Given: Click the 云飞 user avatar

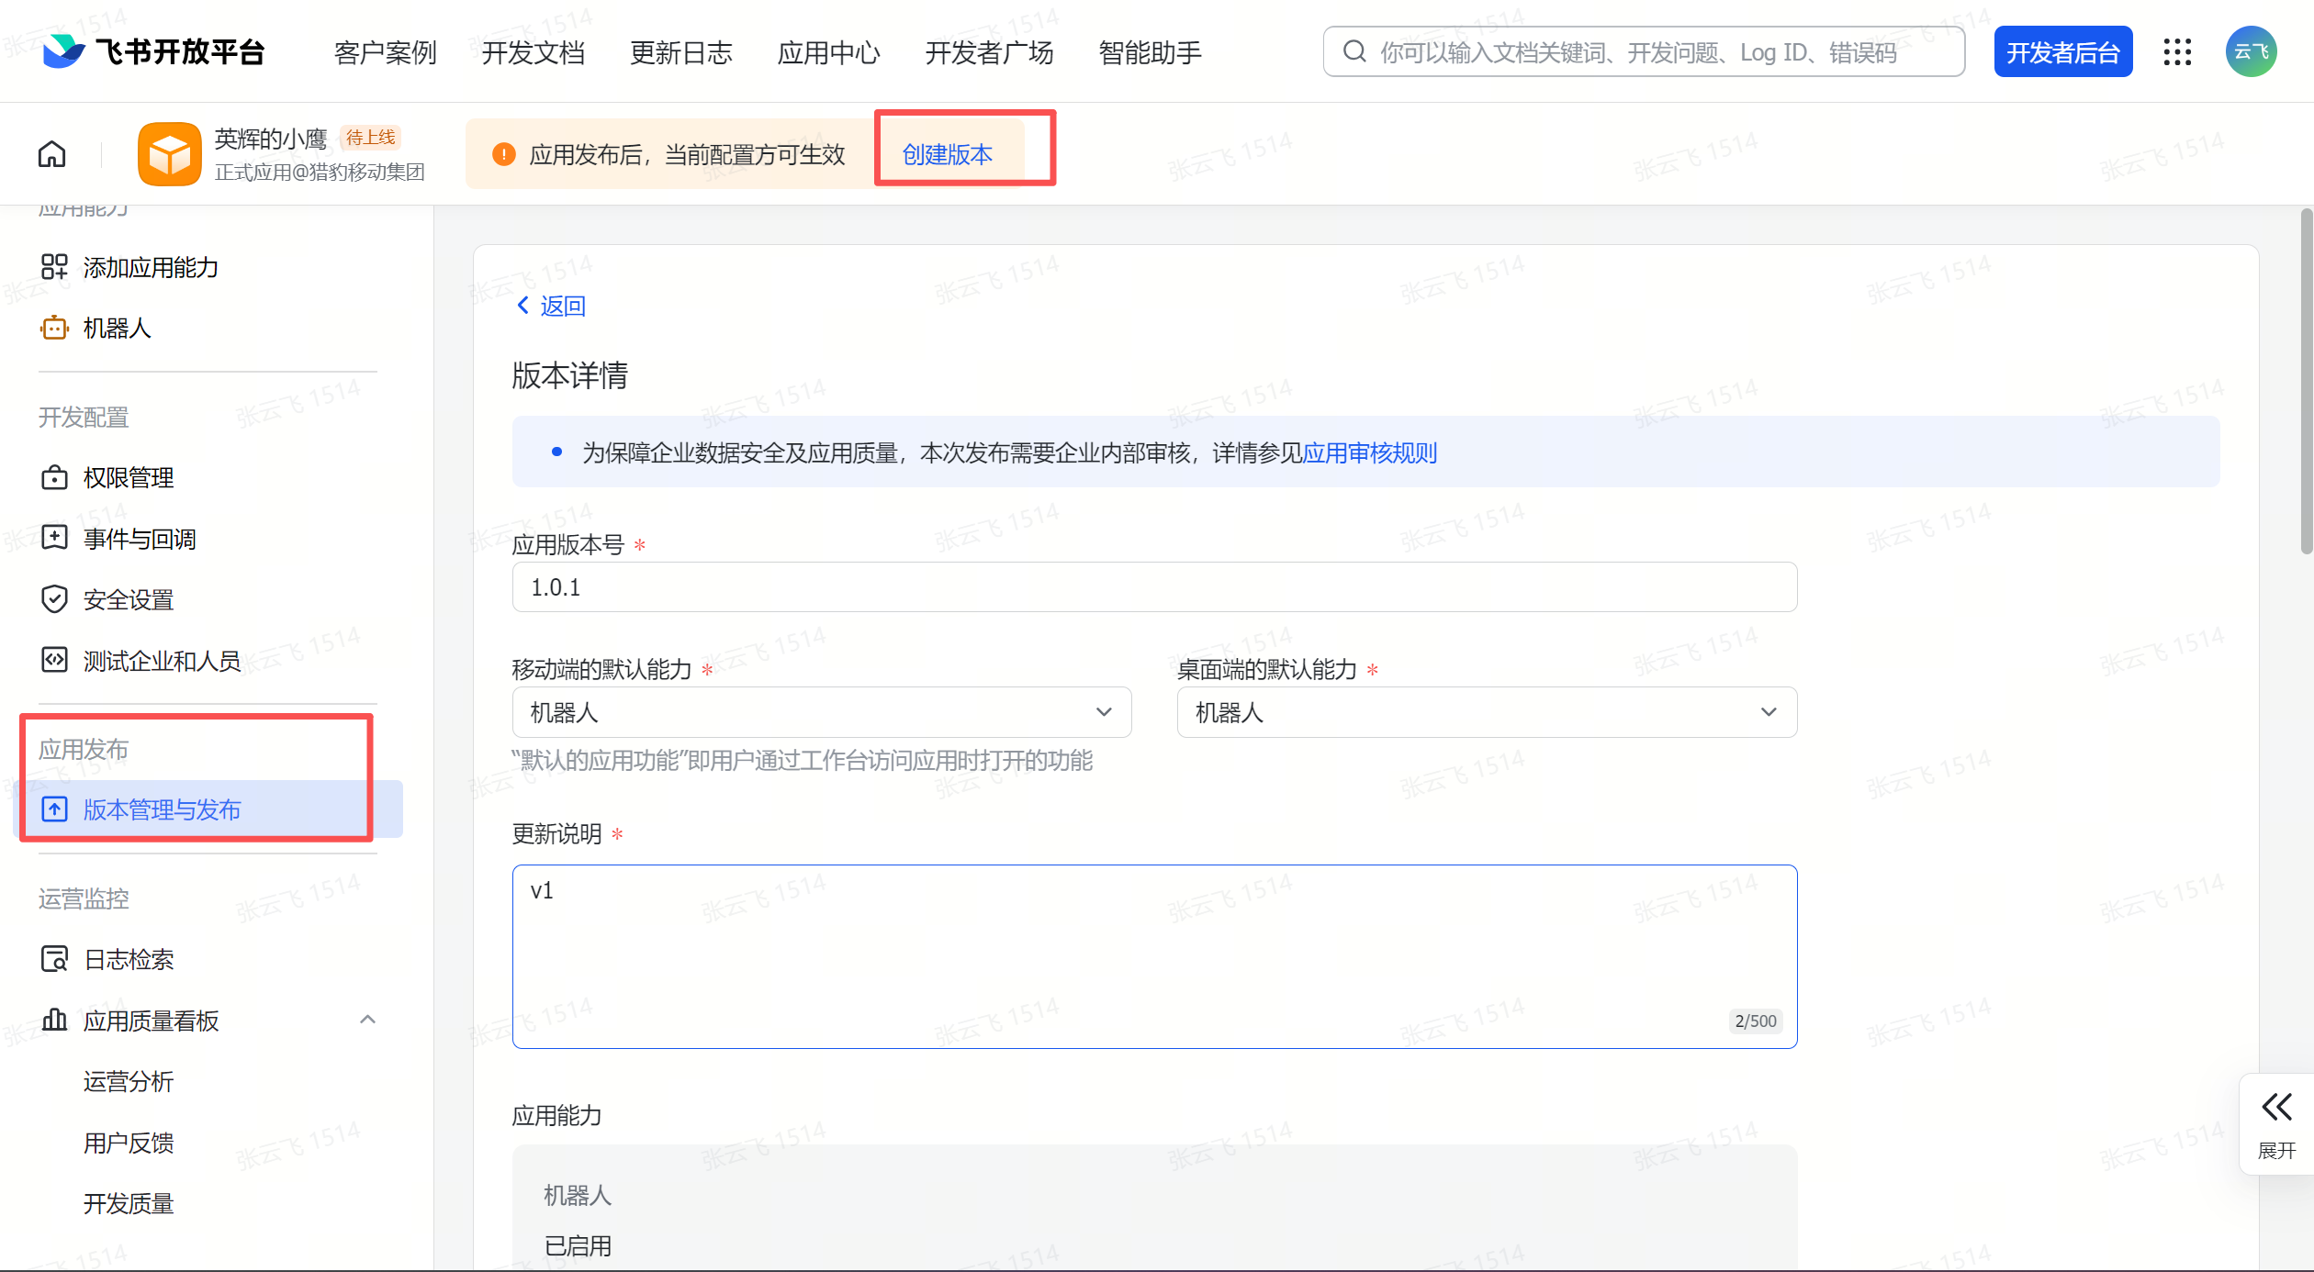Looking at the screenshot, I should coord(2251,51).
